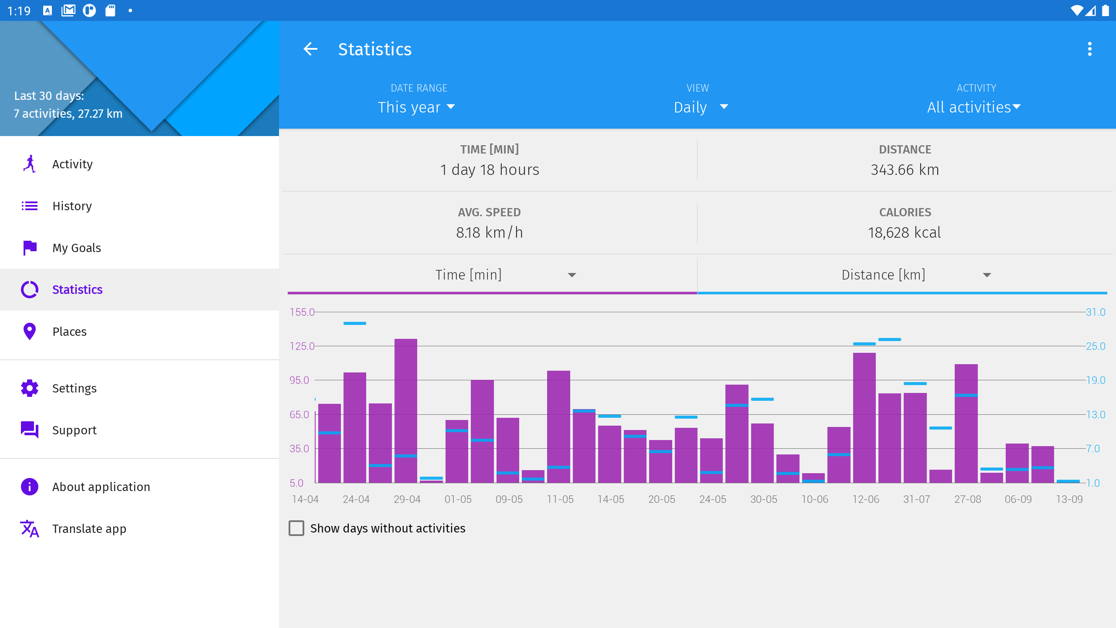Screen dimensions: 1116x628
Task: Click the History list icon
Action: [x=30, y=206]
